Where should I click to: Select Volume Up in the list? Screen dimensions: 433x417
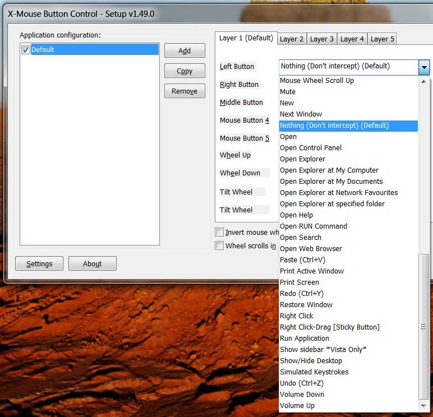(x=297, y=406)
